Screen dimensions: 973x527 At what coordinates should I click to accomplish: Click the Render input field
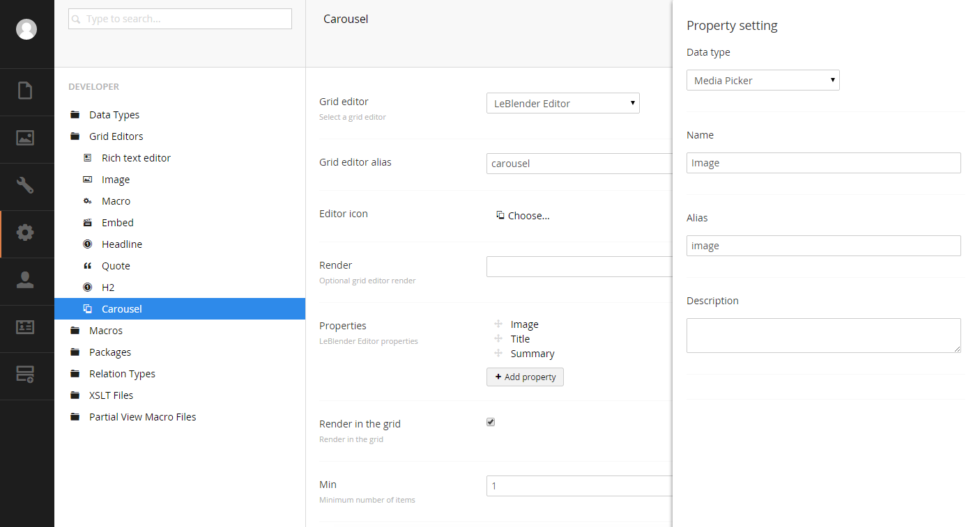click(x=579, y=267)
